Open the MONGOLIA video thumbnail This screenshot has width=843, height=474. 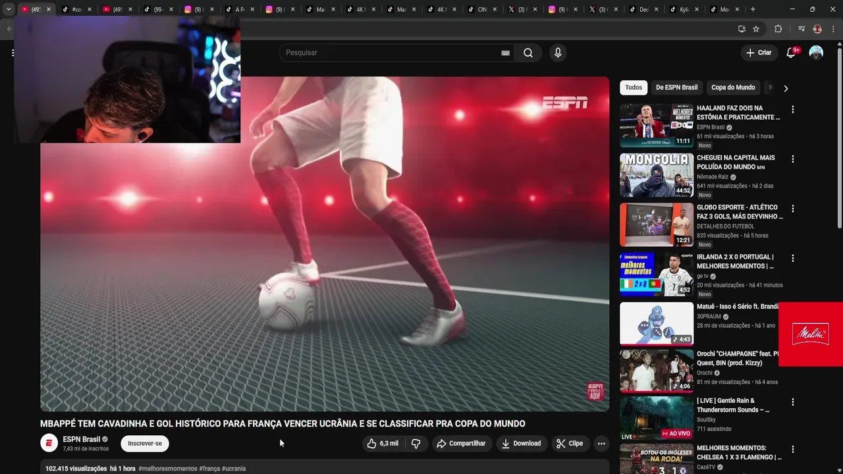pos(657,175)
